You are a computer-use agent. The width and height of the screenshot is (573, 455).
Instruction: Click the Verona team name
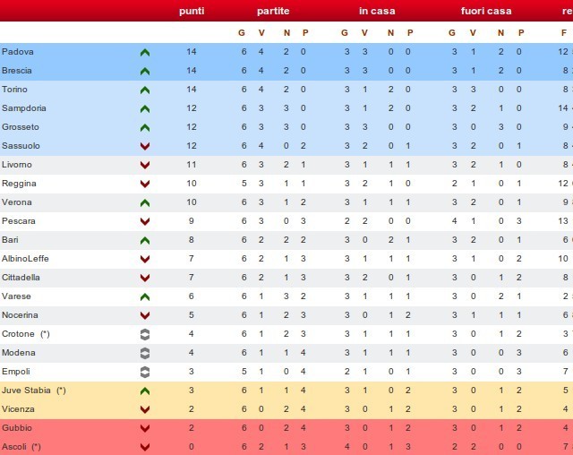[17, 202]
